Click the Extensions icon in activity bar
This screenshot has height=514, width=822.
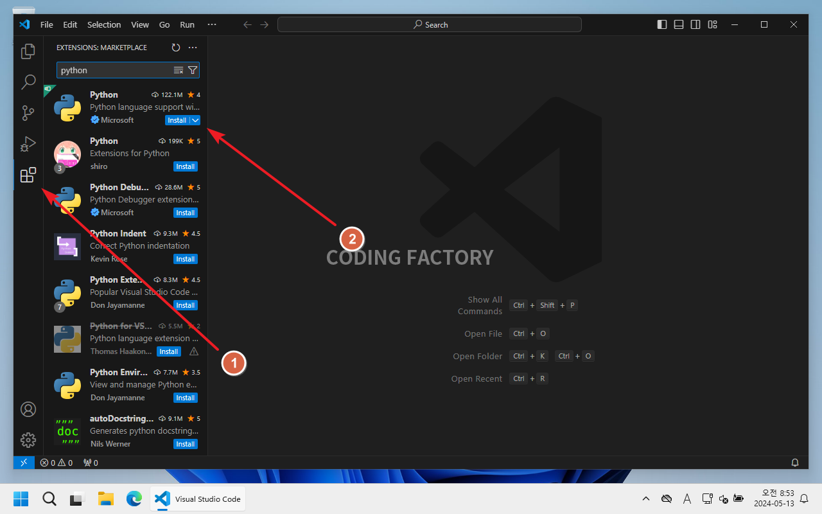(28, 175)
